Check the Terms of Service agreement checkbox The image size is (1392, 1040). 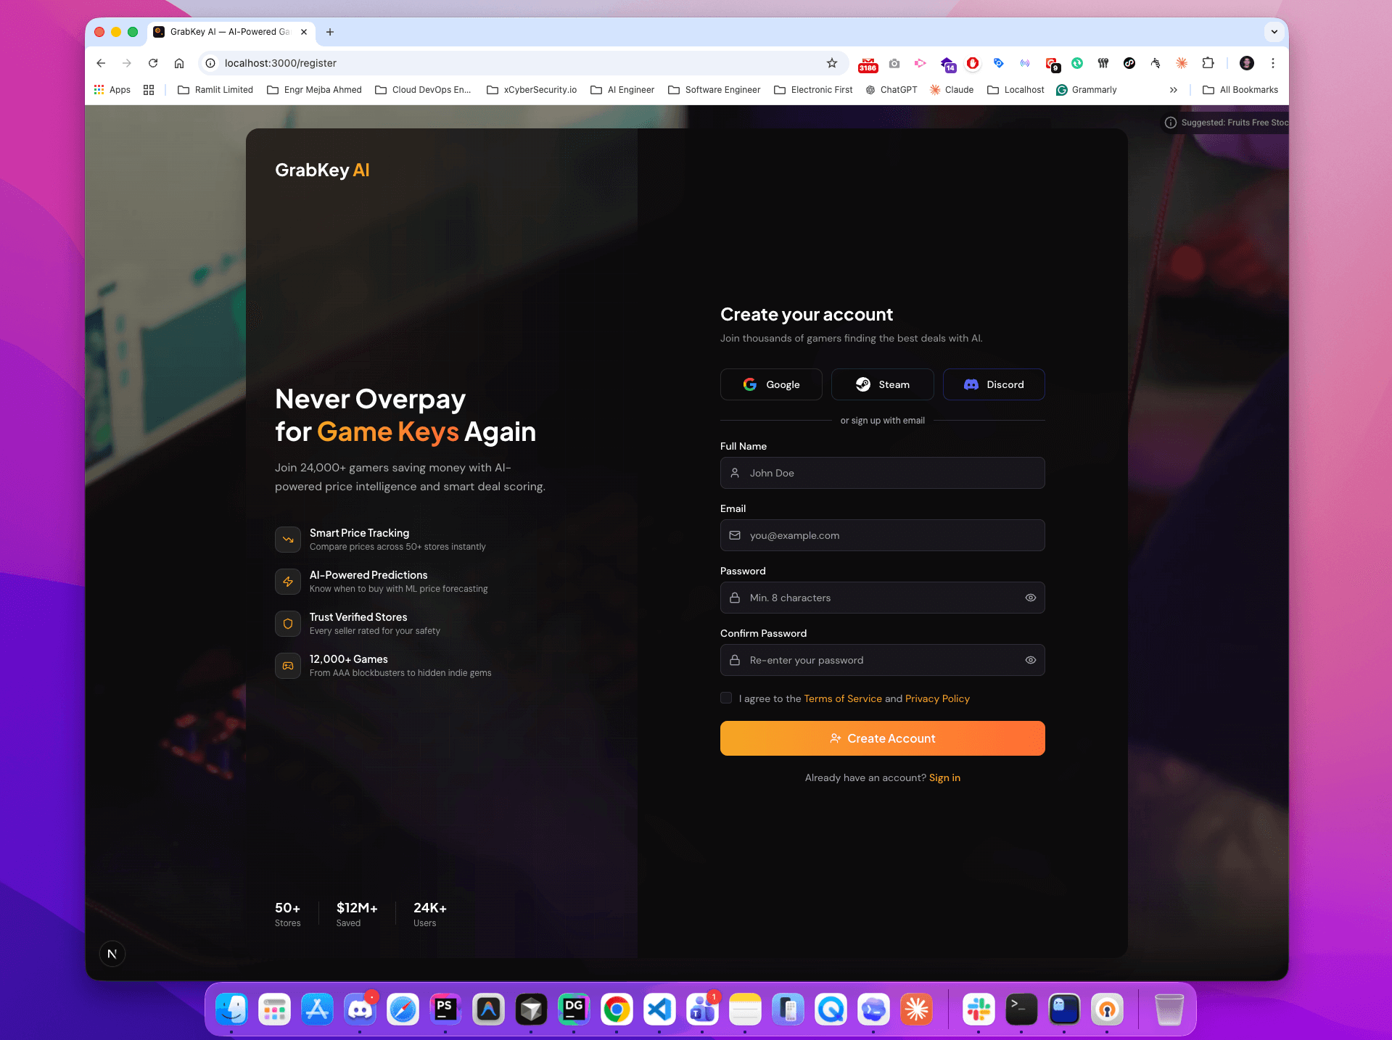(725, 698)
